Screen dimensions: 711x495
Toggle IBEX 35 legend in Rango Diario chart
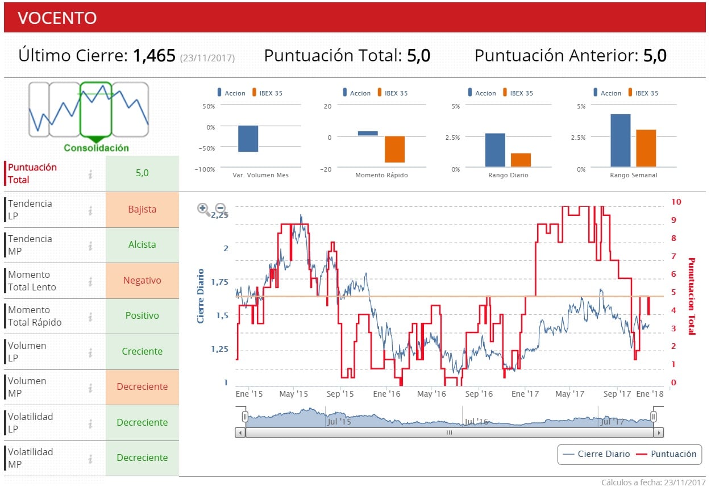tap(518, 93)
